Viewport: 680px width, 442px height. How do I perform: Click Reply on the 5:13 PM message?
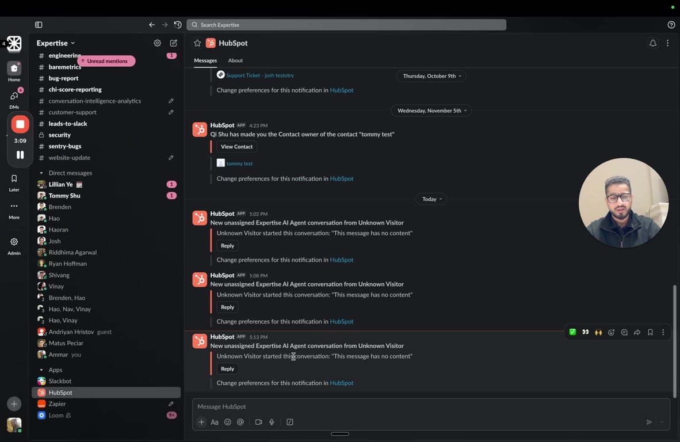[227, 369]
